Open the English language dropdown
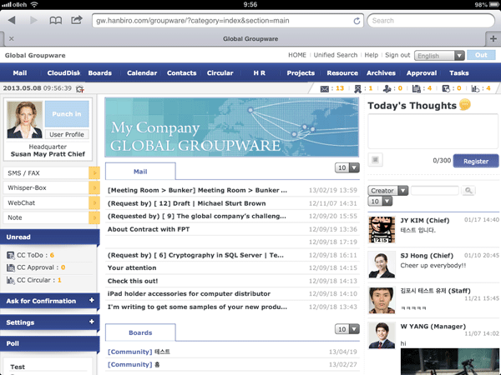Image resolution: width=501 pixels, height=375 pixels. coord(439,56)
